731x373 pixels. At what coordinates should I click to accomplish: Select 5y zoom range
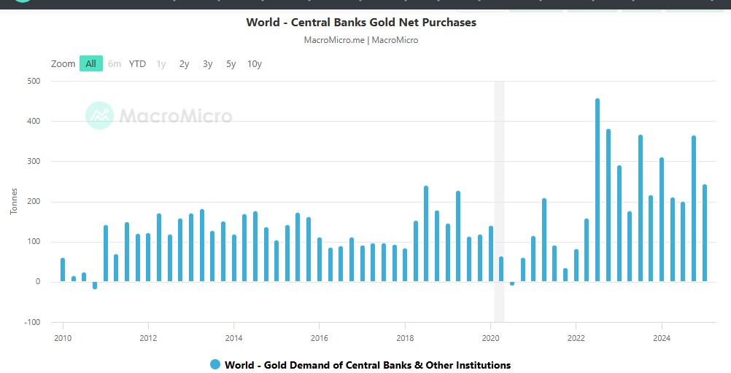click(x=231, y=64)
